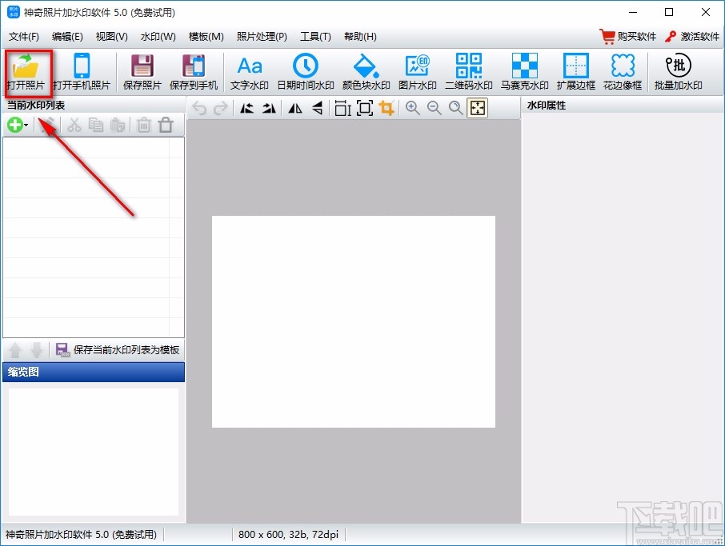Open the 扩展边框 expand border tool

(576, 72)
